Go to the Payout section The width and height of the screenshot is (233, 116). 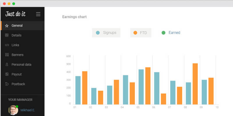(17, 74)
